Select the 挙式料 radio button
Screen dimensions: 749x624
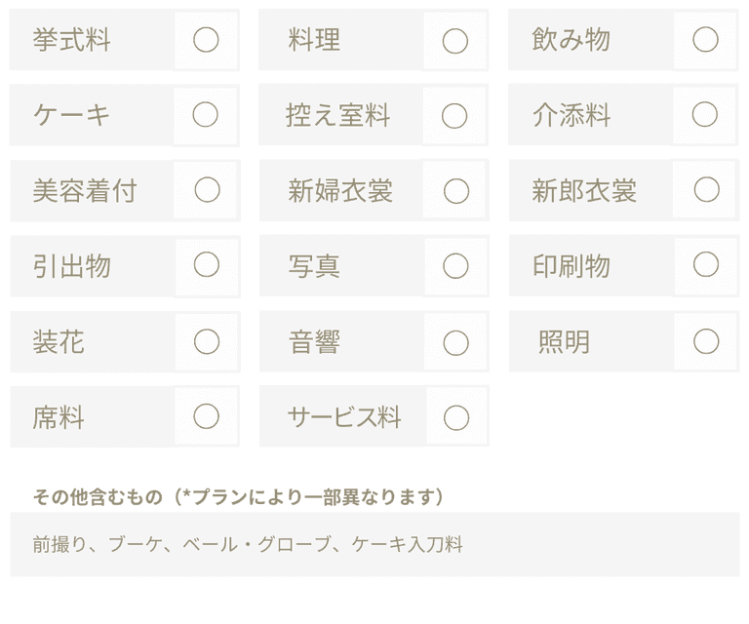[x=206, y=40]
